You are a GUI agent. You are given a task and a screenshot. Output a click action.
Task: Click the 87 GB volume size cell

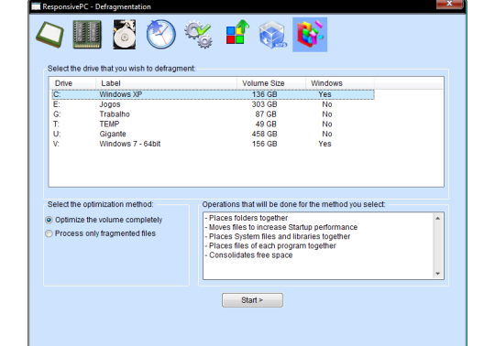coord(266,114)
